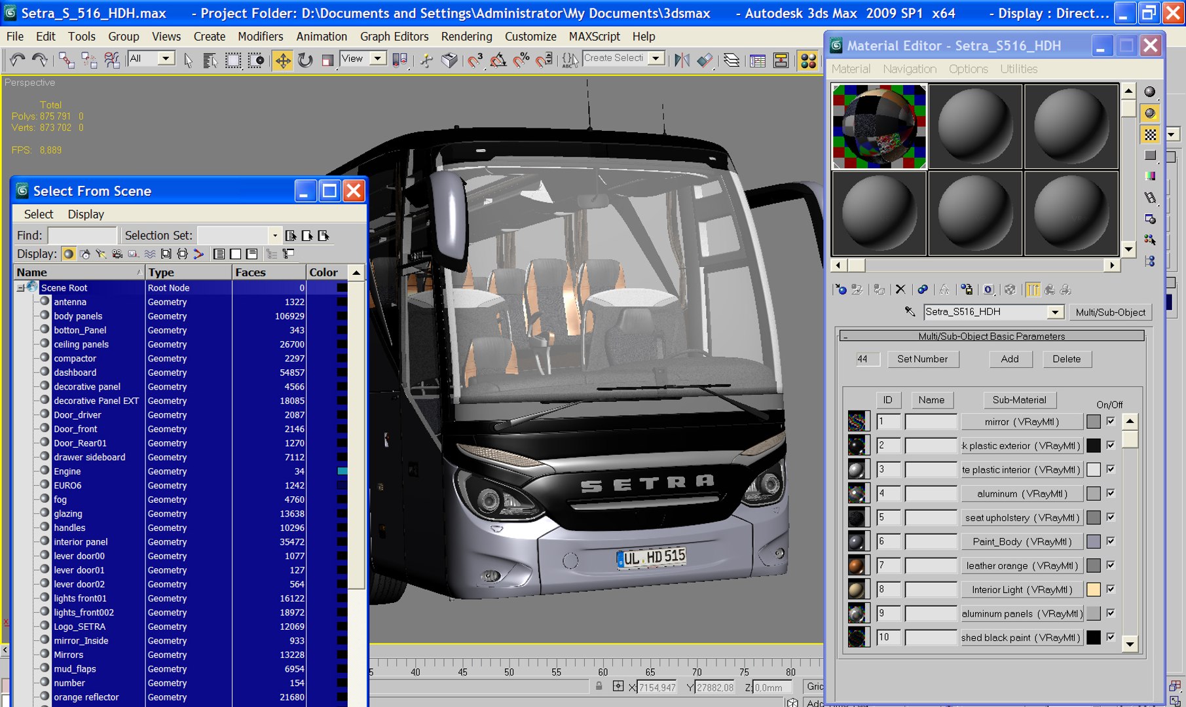The image size is (1186, 707).
Task: Select the first multicolored material sample slot
Action: 879,126
